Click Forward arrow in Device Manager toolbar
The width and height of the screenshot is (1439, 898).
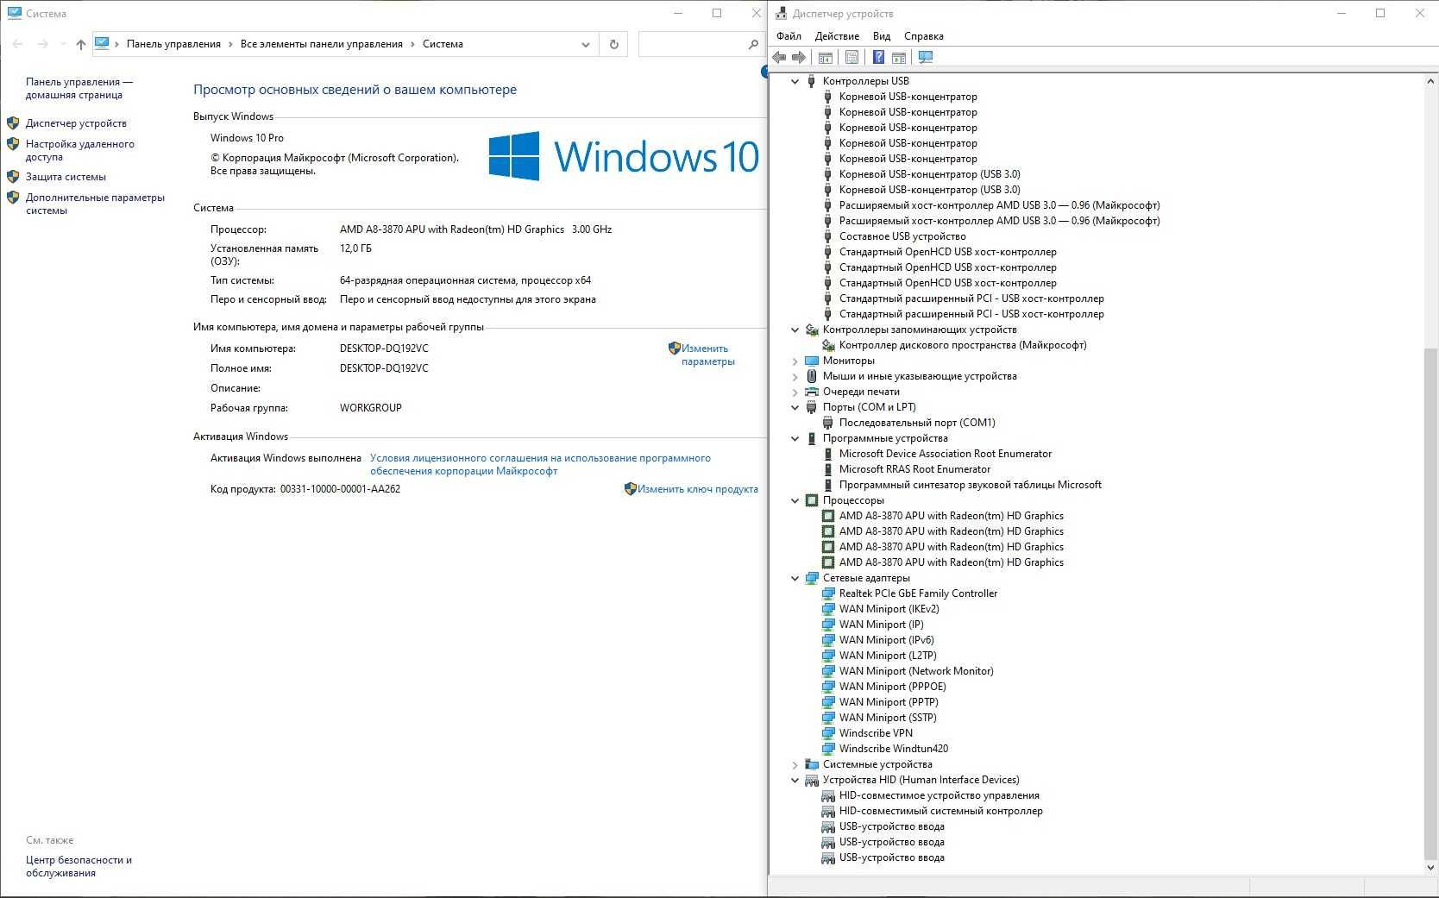click(x=799, y=57)
